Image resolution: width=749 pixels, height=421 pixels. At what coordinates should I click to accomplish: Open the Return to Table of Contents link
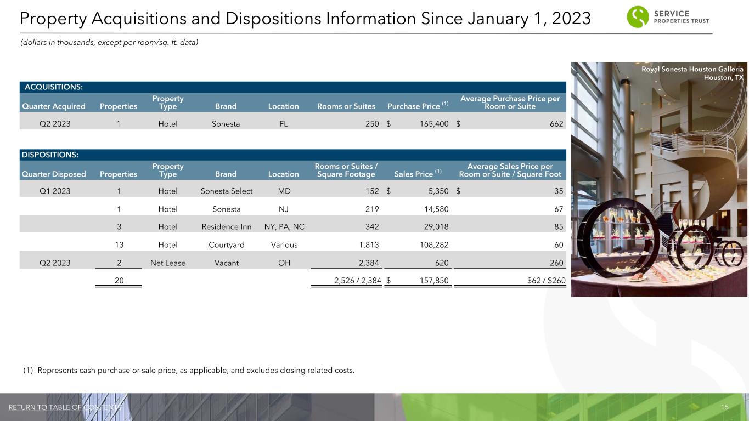coord(65,407)
